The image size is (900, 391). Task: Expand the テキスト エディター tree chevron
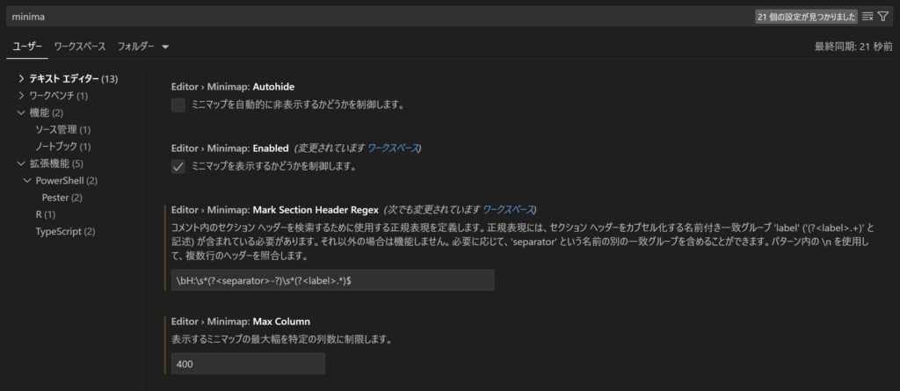click(x=22, y=78)
